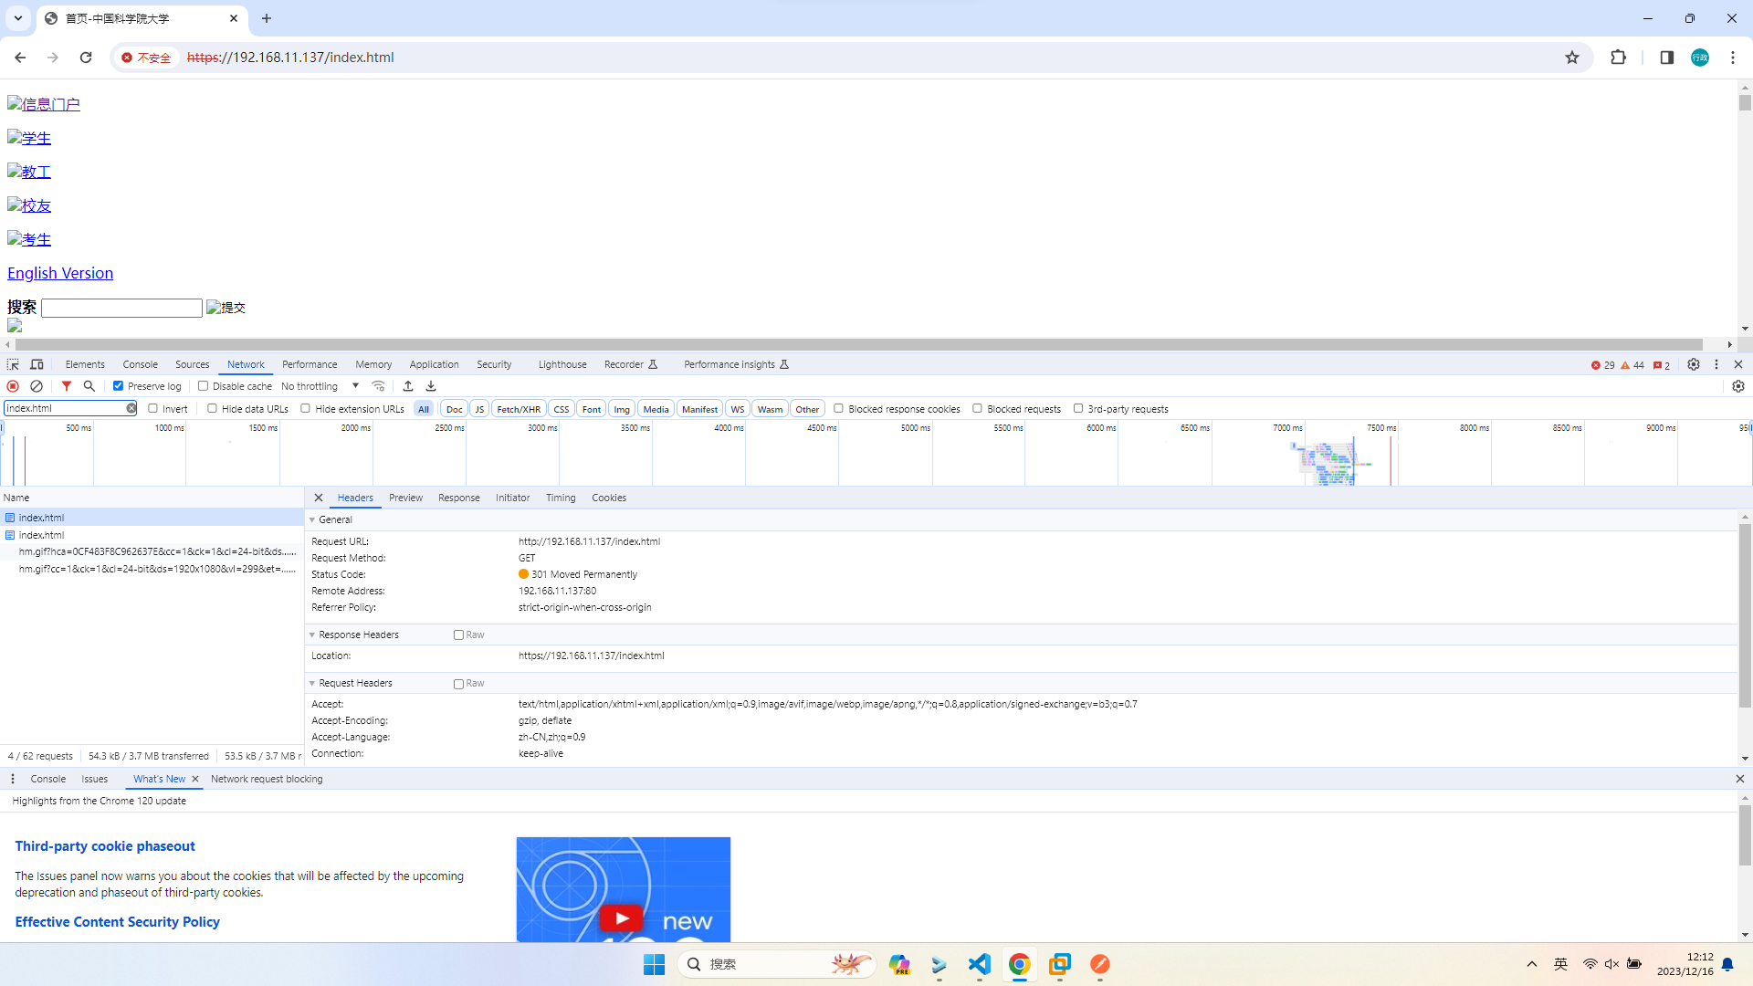Image resolution: width=1753 pixels, height=986 pixels.
Task: Collapse the Request Headers section
Action: pos(312,683)
